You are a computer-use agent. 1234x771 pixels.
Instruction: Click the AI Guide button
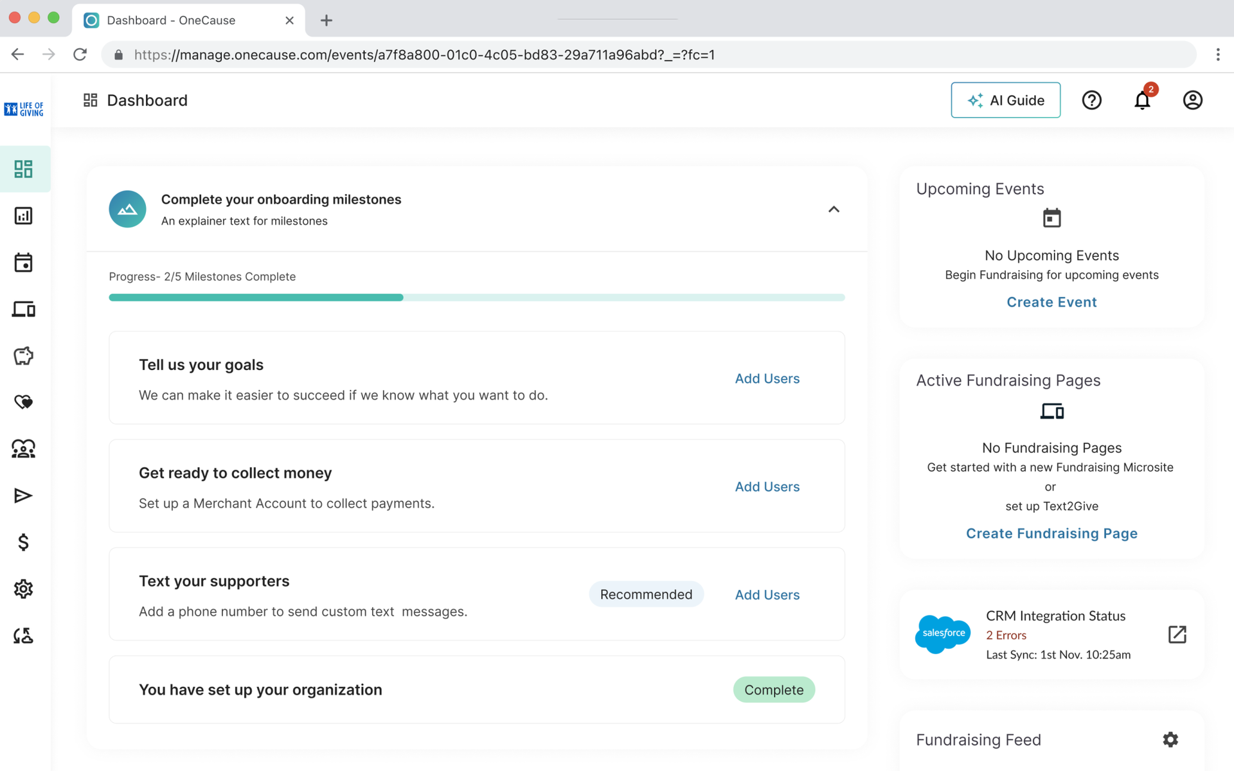coord(1005,100)
